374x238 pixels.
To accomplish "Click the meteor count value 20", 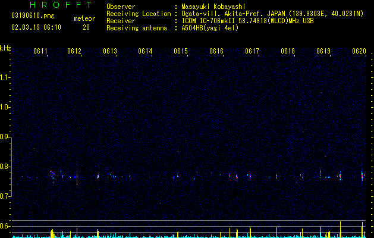I will pos(86,27).
